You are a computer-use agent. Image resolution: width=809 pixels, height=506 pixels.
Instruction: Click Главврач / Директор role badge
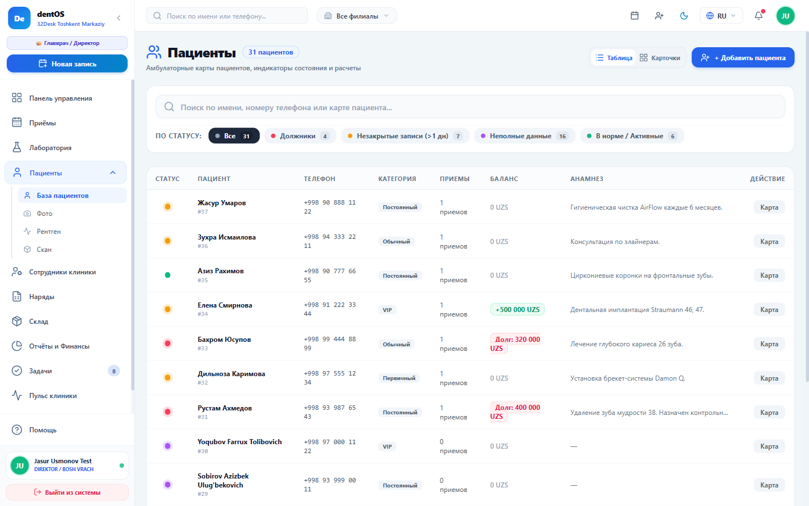tap(67, 43)
